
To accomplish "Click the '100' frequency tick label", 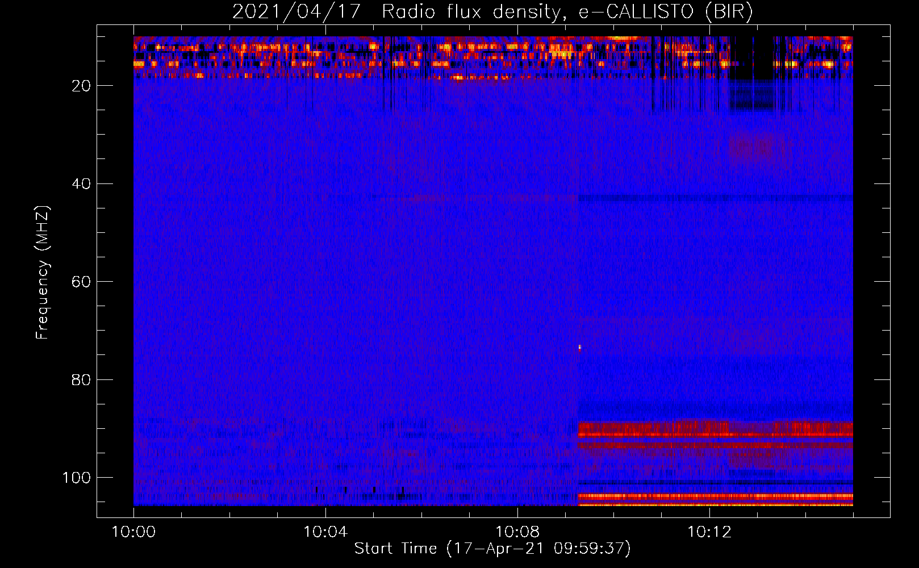I will pyautogui.click(x=77, y=478).
